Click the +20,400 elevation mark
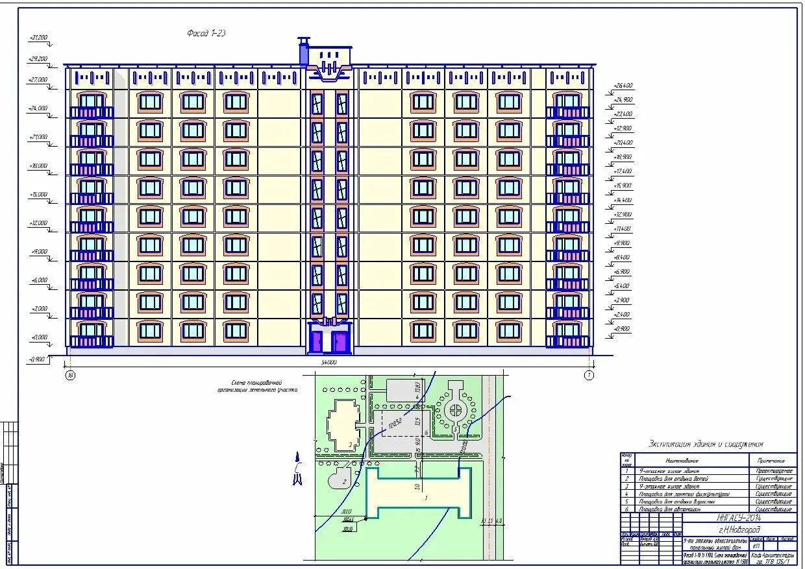The width and height of the screenshot is (805, 569). point(623,143)
